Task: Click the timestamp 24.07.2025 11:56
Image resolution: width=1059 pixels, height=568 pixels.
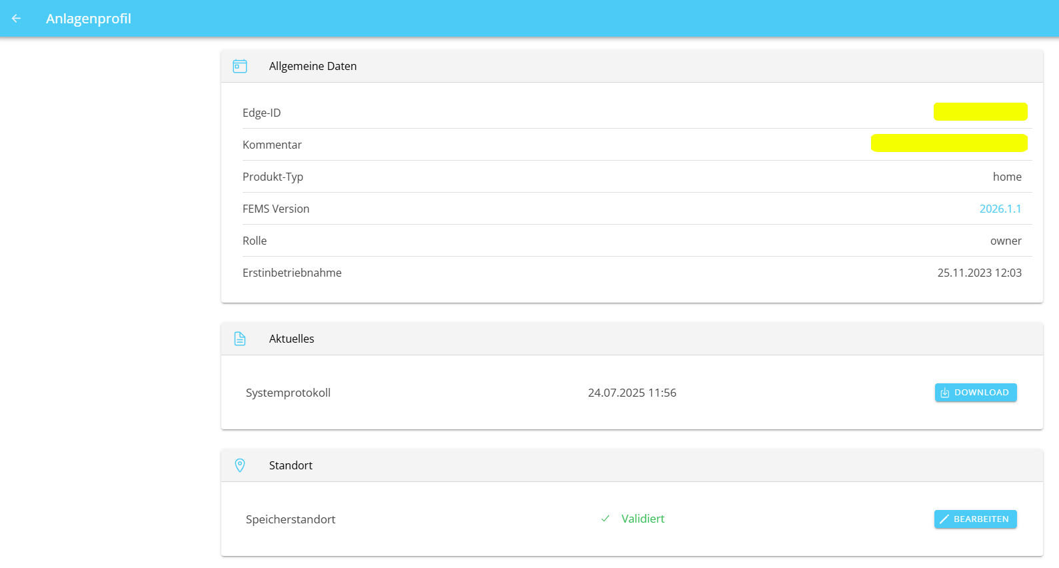Action: coord(632,393)
